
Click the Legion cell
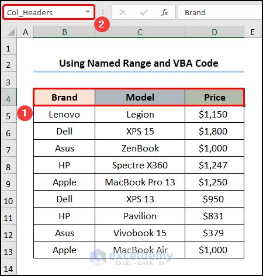click(x=140, y=114)
